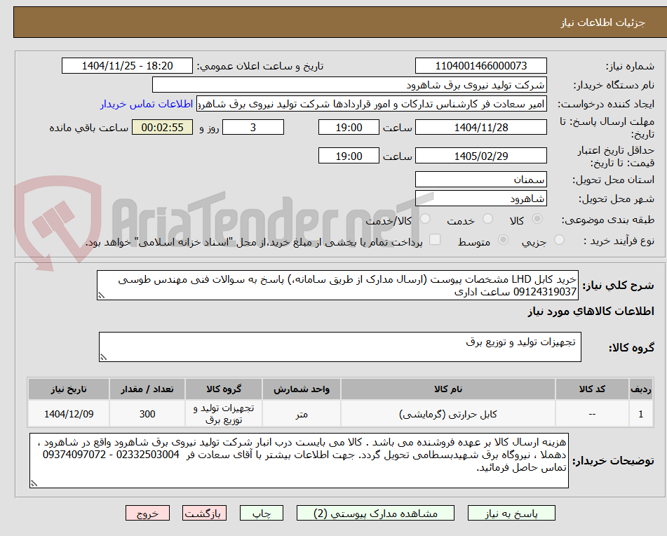The height and width of the screenshot is (536, 667).
Task: Click the request creator field امیر سعادت فر
Action: tap(371, 105)
